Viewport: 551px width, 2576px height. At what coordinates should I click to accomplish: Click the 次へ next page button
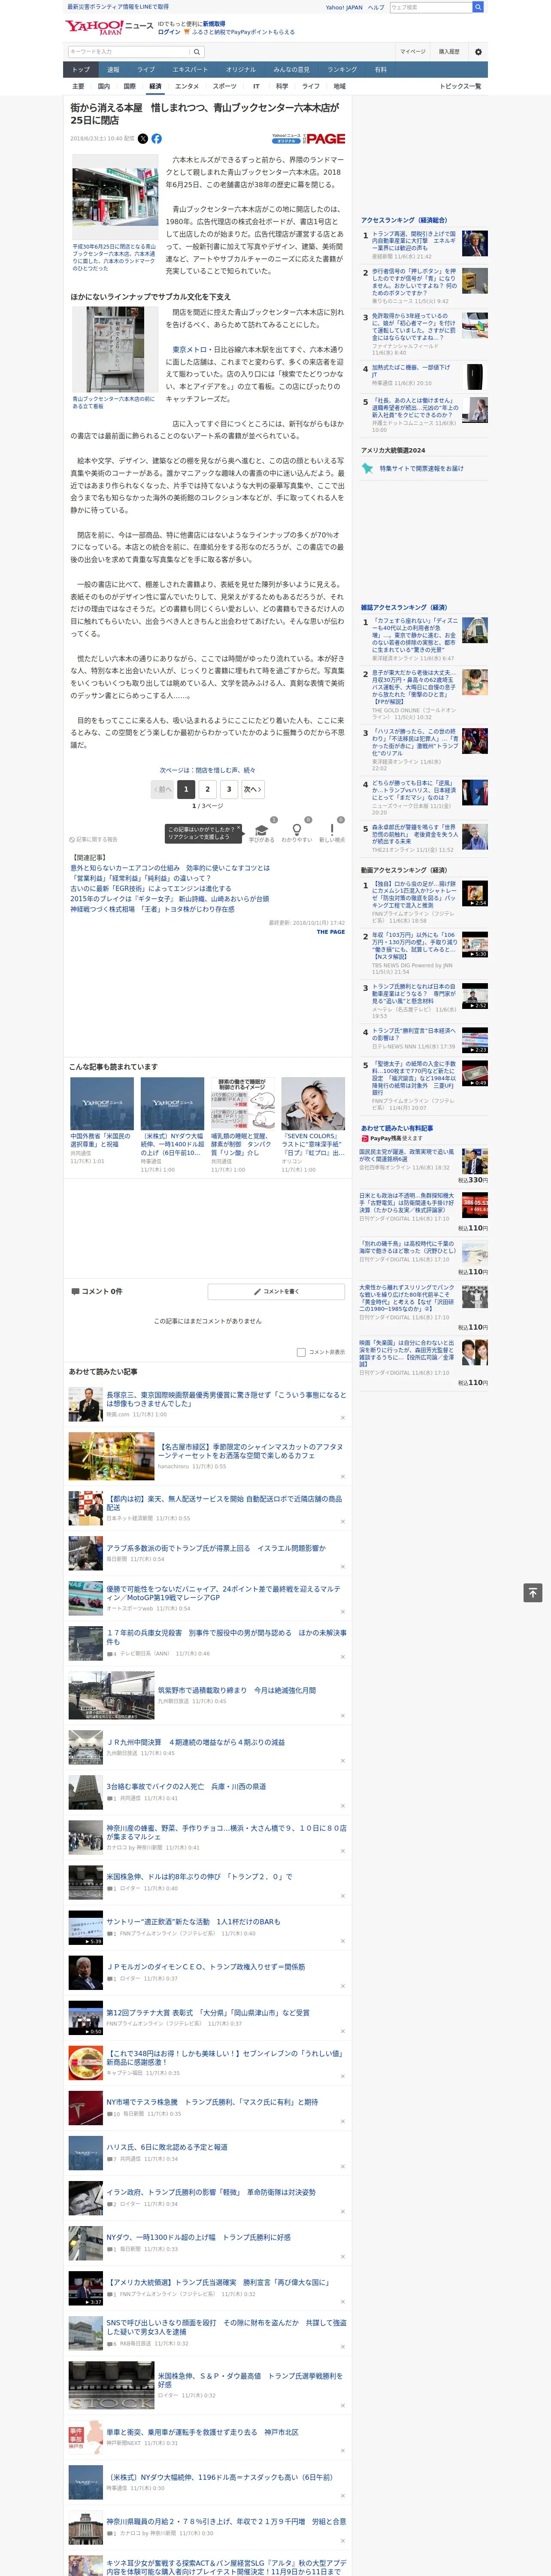(x=253, y=789)
